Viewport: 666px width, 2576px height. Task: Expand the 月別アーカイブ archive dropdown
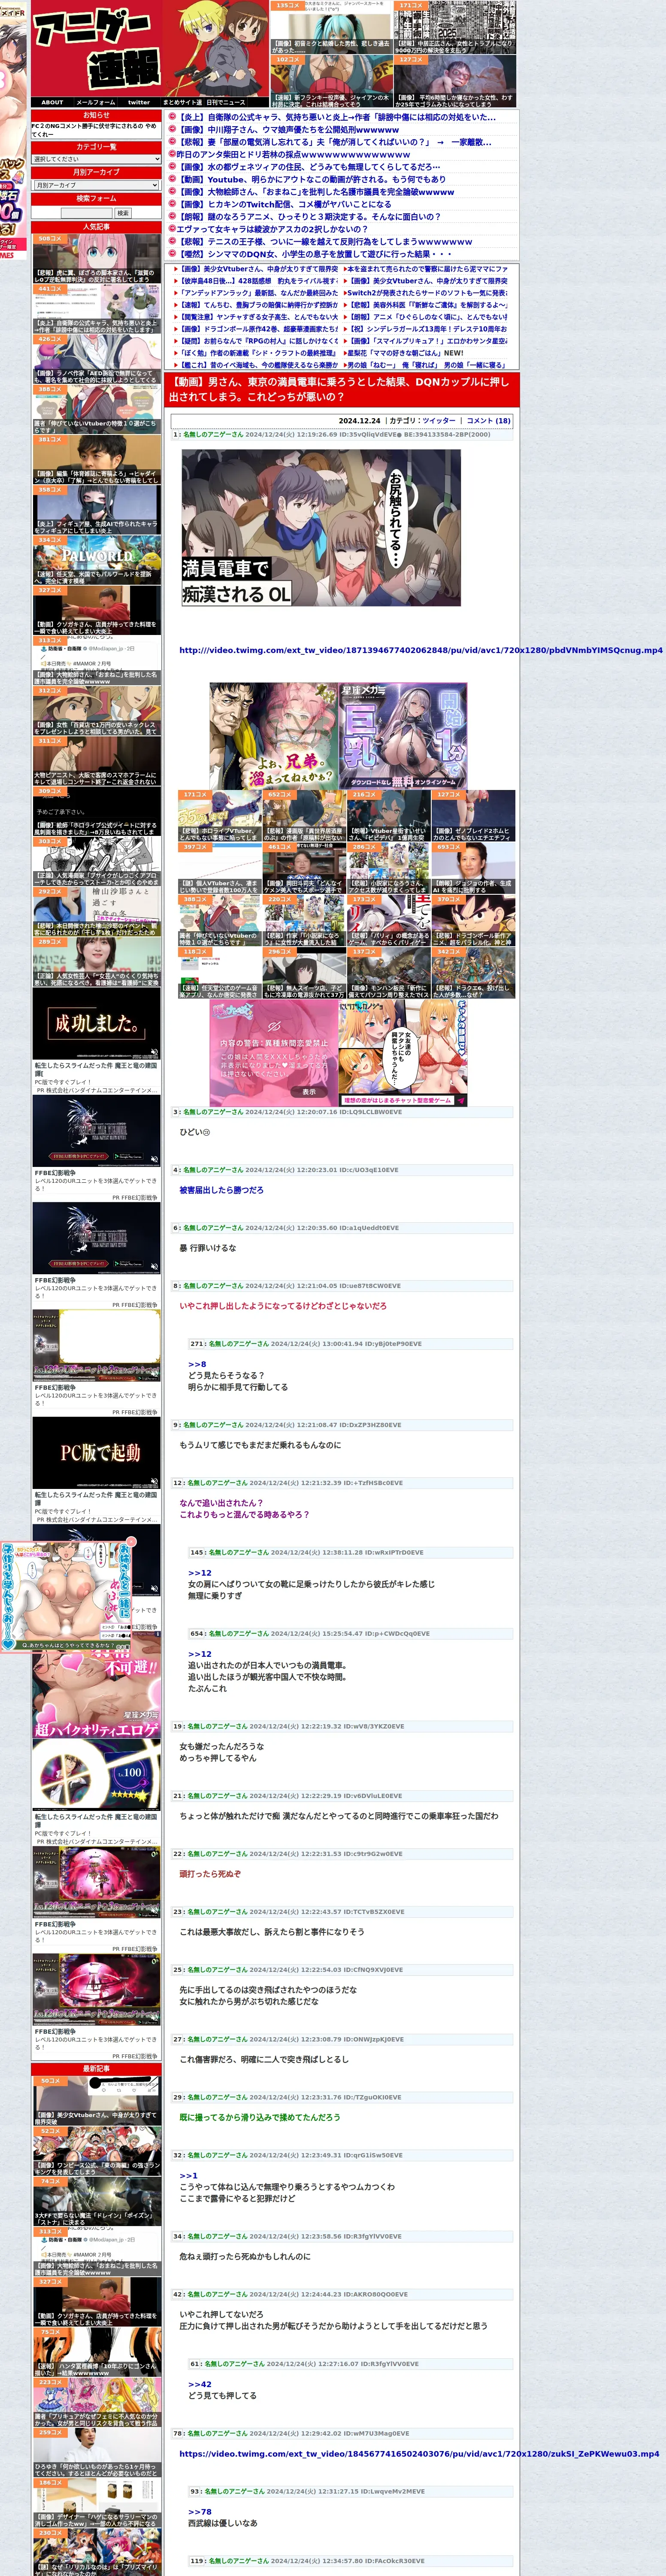tap(96, 185)
